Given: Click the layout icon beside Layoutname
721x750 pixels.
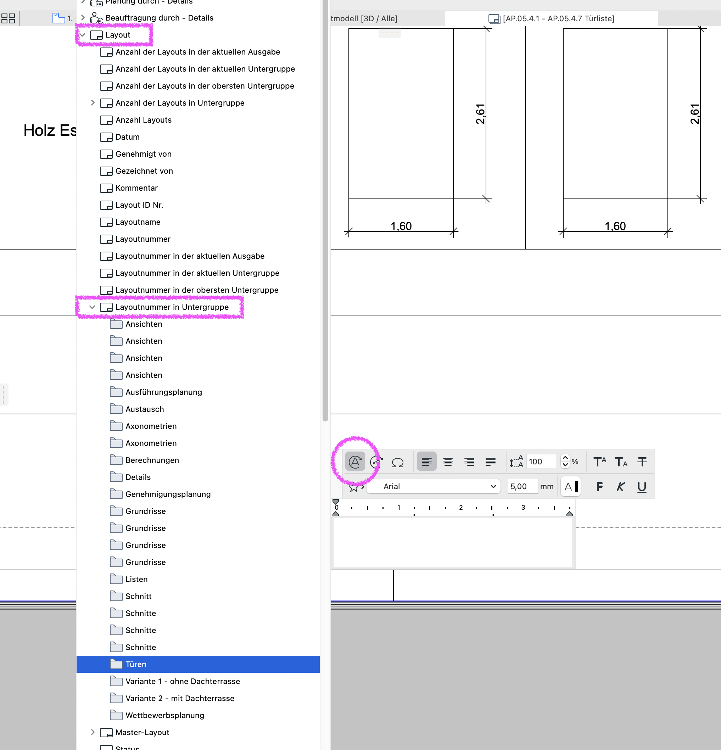Looking at the screenshot, I should click(106, 222).
